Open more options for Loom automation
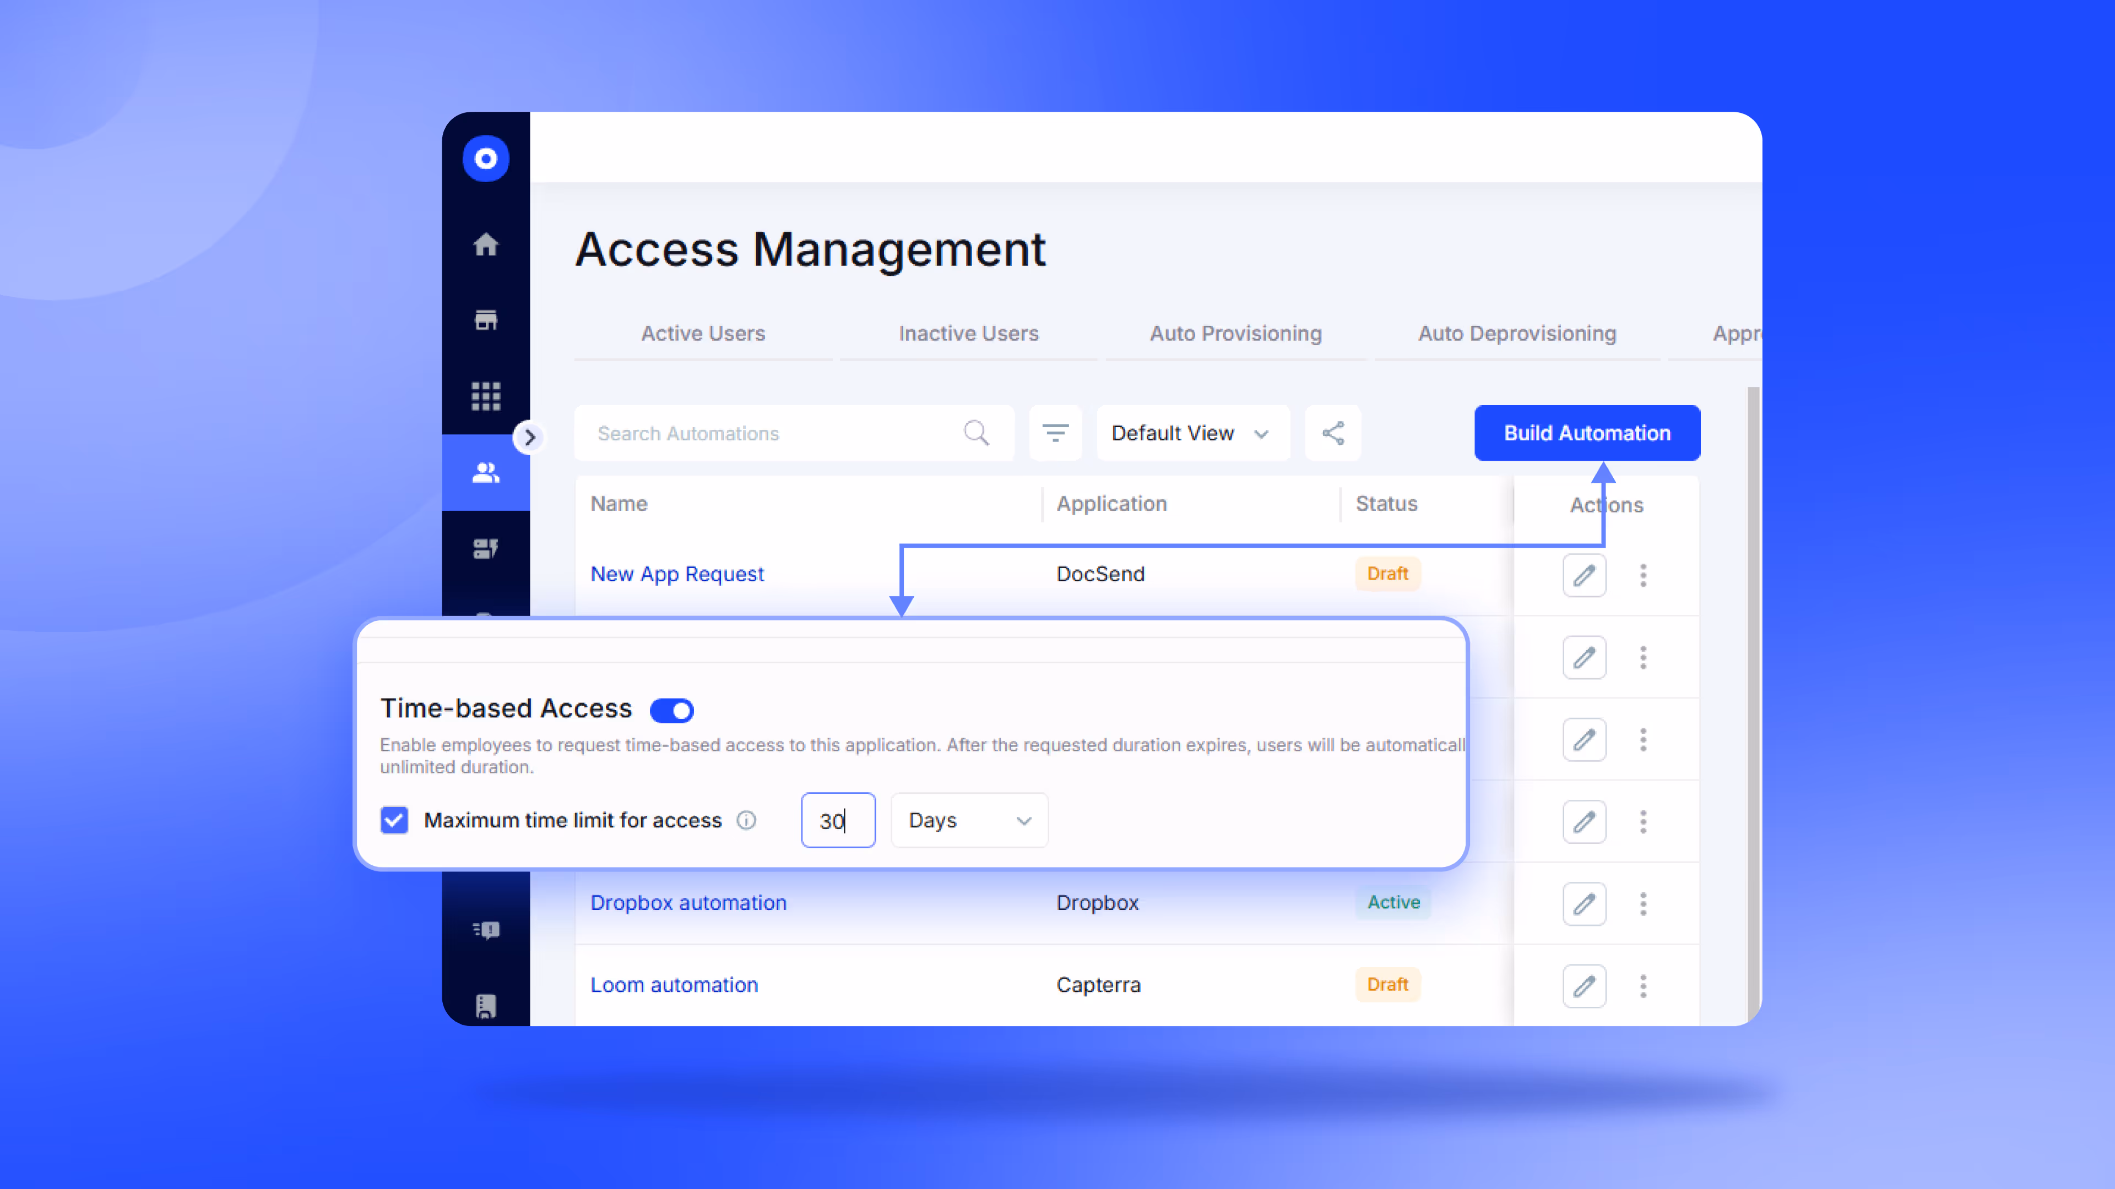The image size is (2115, 1189). [1643, 985]
